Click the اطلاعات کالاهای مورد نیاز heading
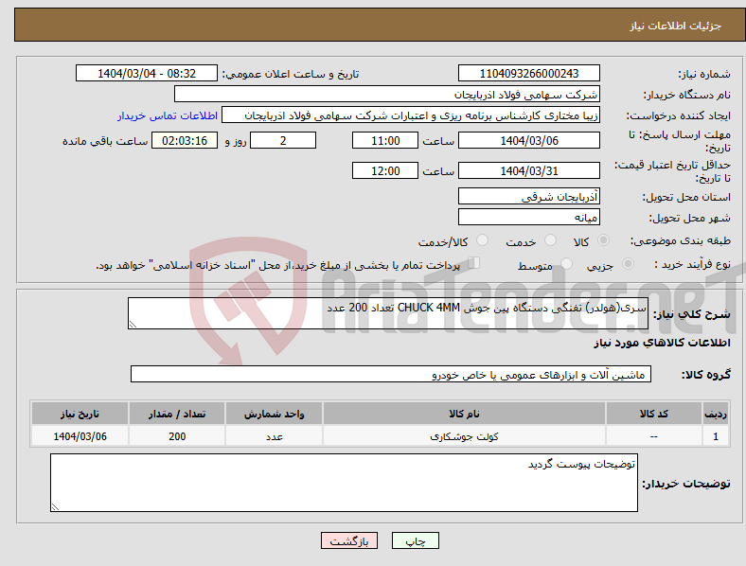The height and width of the screenshot is (566, 746). 662,343
